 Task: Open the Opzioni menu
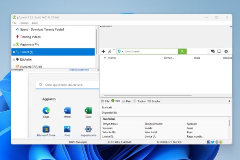point(24,23)
